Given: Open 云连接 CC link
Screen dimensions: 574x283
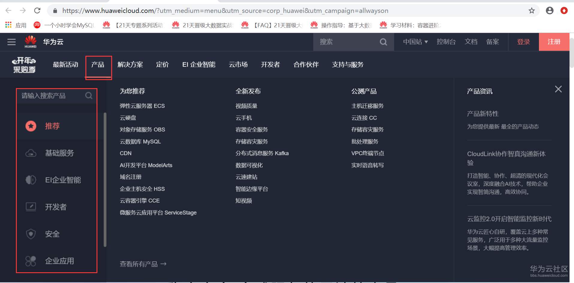Looking at the screenshot, I should click(364, 118).
